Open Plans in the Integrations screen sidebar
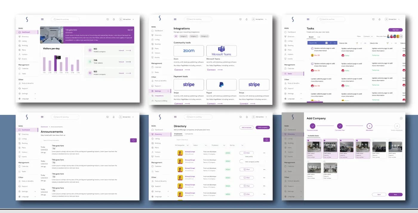Image resolution: width=418 pixels, height=213 pixels. coord(156,49)
